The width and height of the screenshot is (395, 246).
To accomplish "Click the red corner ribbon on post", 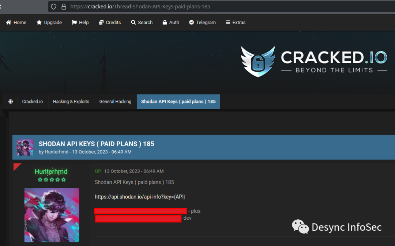I will (16, 166).
